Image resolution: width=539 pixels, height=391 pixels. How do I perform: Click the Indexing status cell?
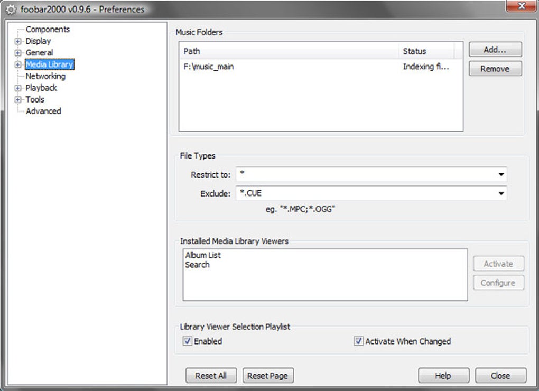click(x=426, y=67)
